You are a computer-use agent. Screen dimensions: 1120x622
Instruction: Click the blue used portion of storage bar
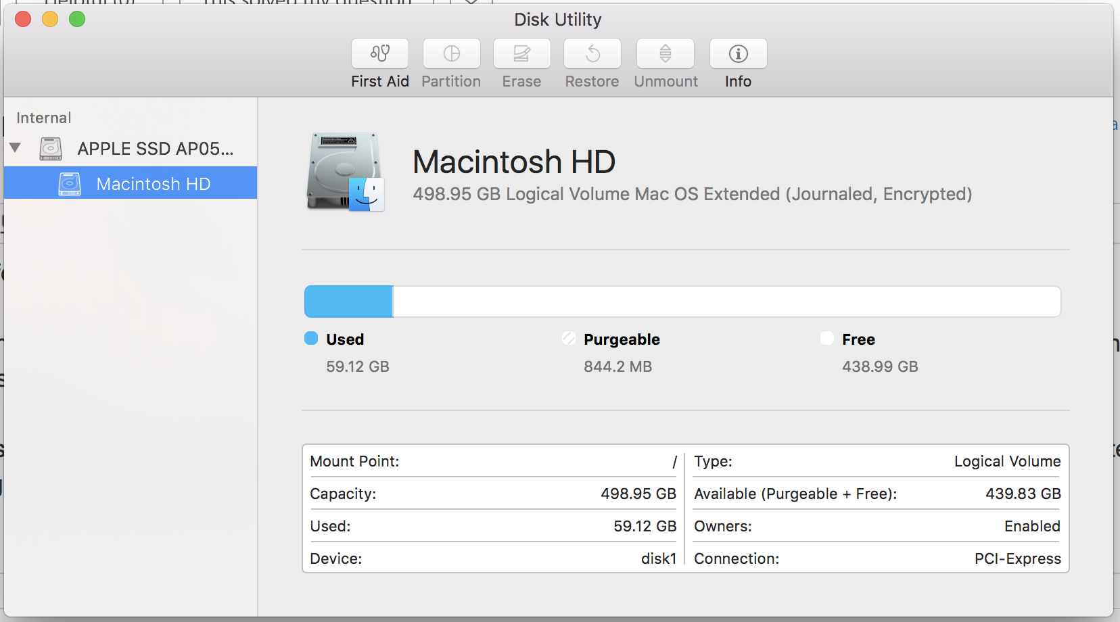[x=349, y=302]
